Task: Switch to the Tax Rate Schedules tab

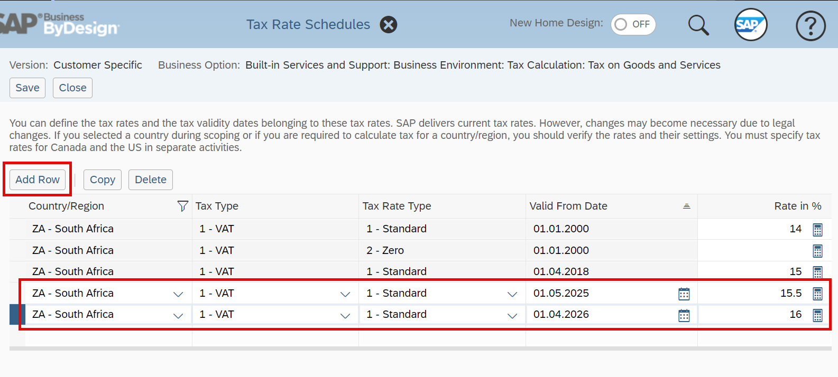Action: click(308, 25)
